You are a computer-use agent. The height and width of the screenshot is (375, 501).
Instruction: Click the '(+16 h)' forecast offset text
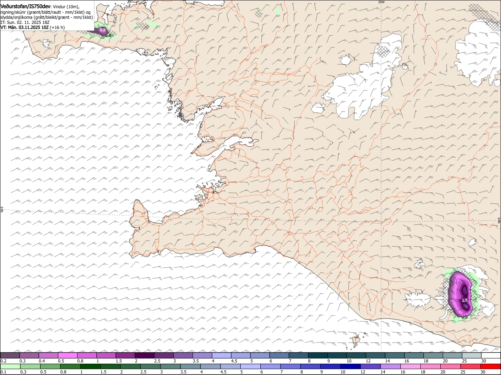pyautogui.click(x=57, y=27)
